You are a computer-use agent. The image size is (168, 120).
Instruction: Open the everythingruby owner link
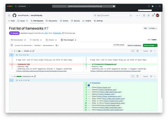click(23, 15)
